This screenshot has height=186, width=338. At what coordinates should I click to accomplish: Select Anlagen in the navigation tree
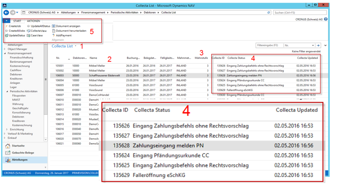pyautogui.click(x=15, y=83)
